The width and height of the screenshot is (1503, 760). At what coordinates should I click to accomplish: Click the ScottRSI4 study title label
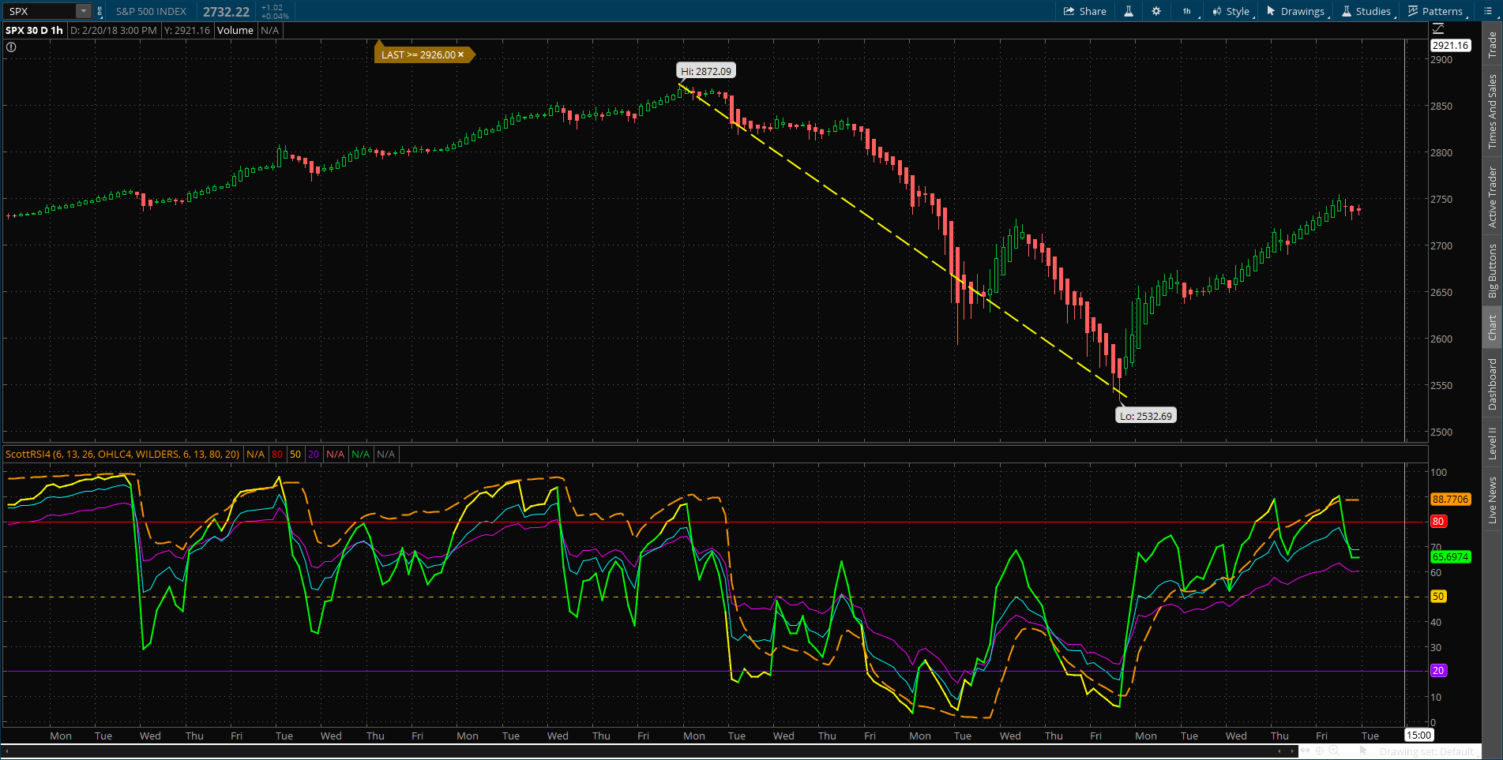point(122,455)
